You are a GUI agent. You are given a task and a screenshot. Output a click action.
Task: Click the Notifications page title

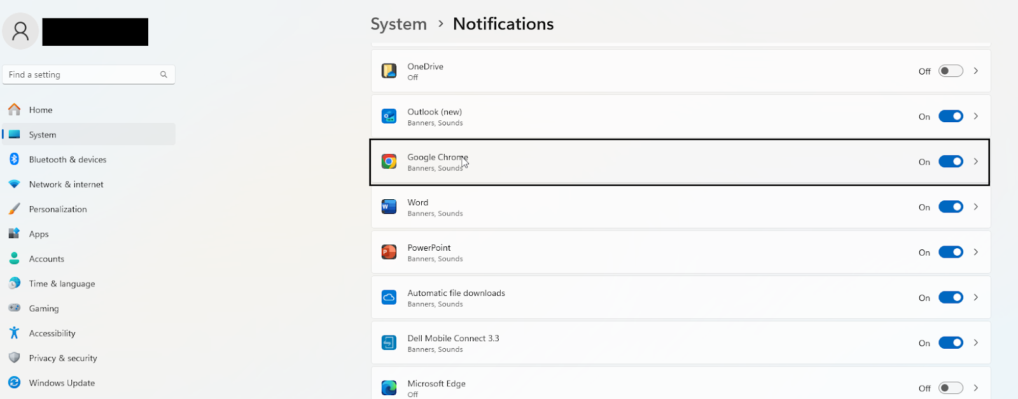coord(503,24)
